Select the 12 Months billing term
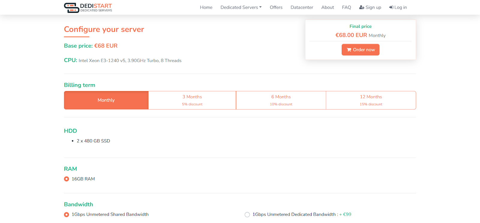480x223 pixels. (371, 100)
